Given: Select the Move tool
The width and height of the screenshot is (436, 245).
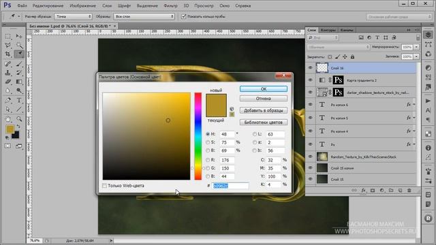Looking at the screenshot, I should coord(19,36).
